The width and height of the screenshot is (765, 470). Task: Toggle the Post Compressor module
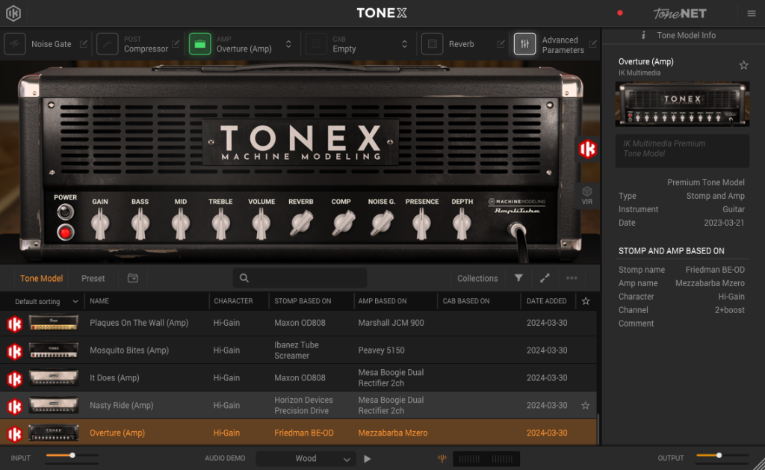108,44
